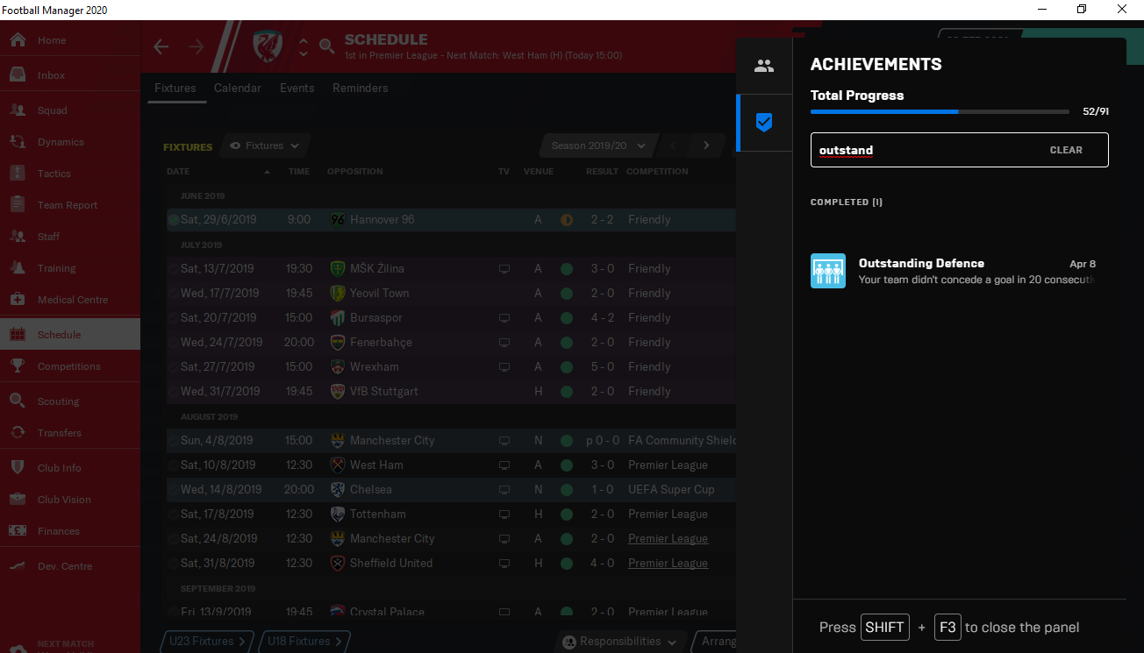
Task: Click the forward navigation arrow
Action: pyautogui.click(x=197, y=46)
